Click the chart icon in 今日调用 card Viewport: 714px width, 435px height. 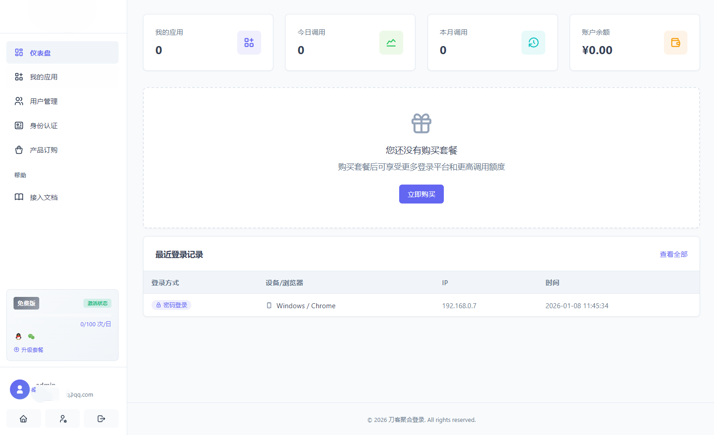[391, 42]
